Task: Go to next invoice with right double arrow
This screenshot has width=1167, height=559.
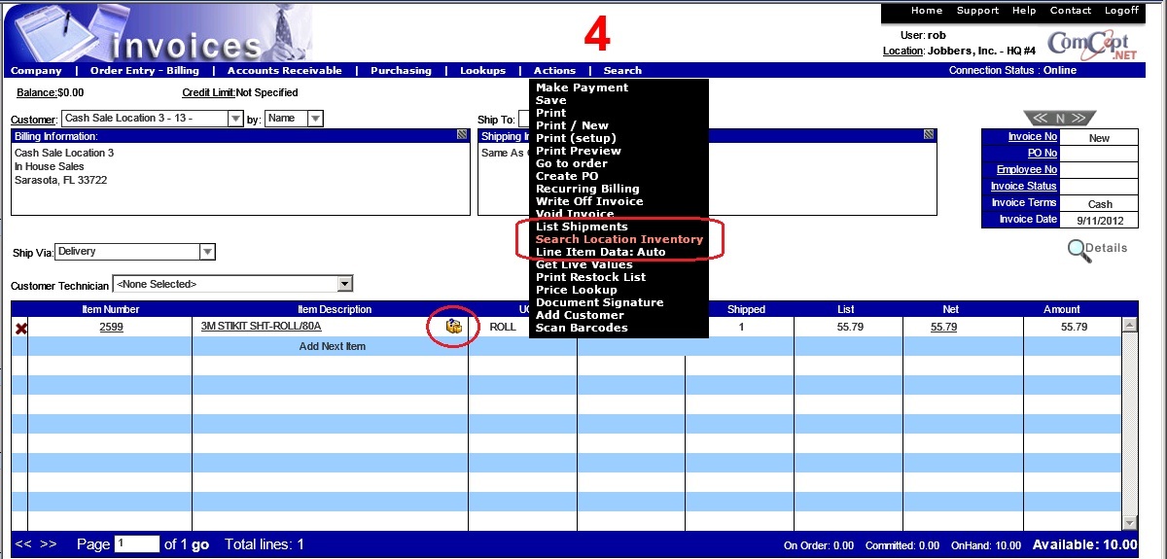Action: coord(1082,119)
